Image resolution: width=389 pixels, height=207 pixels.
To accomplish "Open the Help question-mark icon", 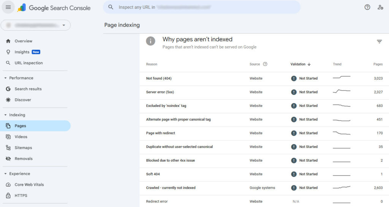I will click(367, 7).
